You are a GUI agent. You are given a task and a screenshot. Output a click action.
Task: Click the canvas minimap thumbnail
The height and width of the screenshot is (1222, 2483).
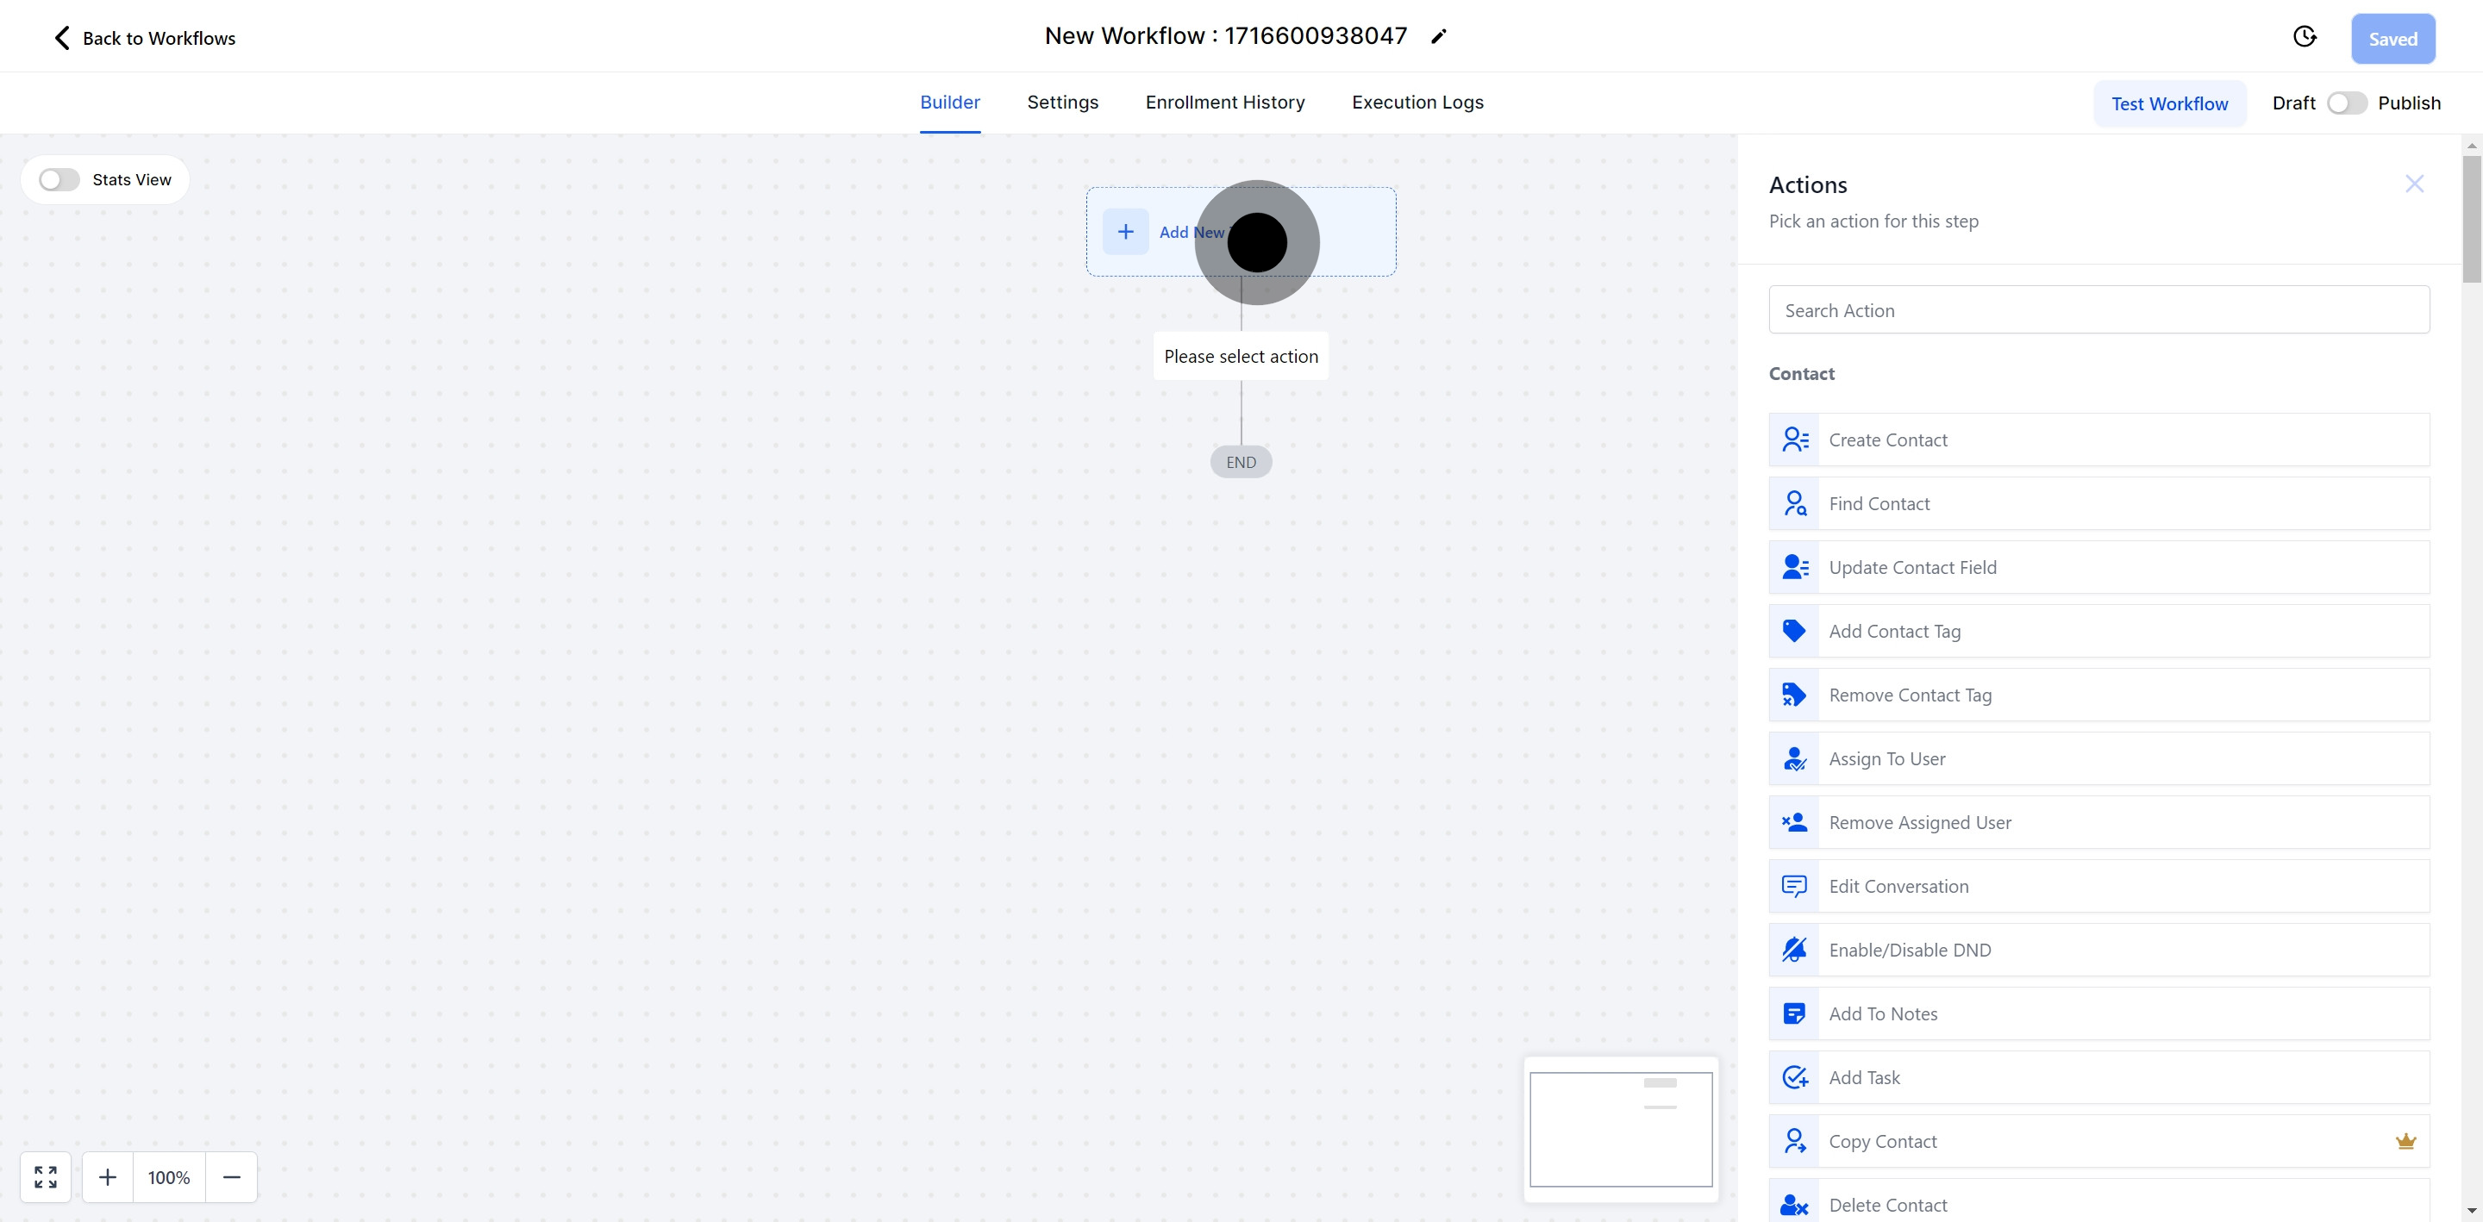pyautogui.click(x=1620, y=1130)
